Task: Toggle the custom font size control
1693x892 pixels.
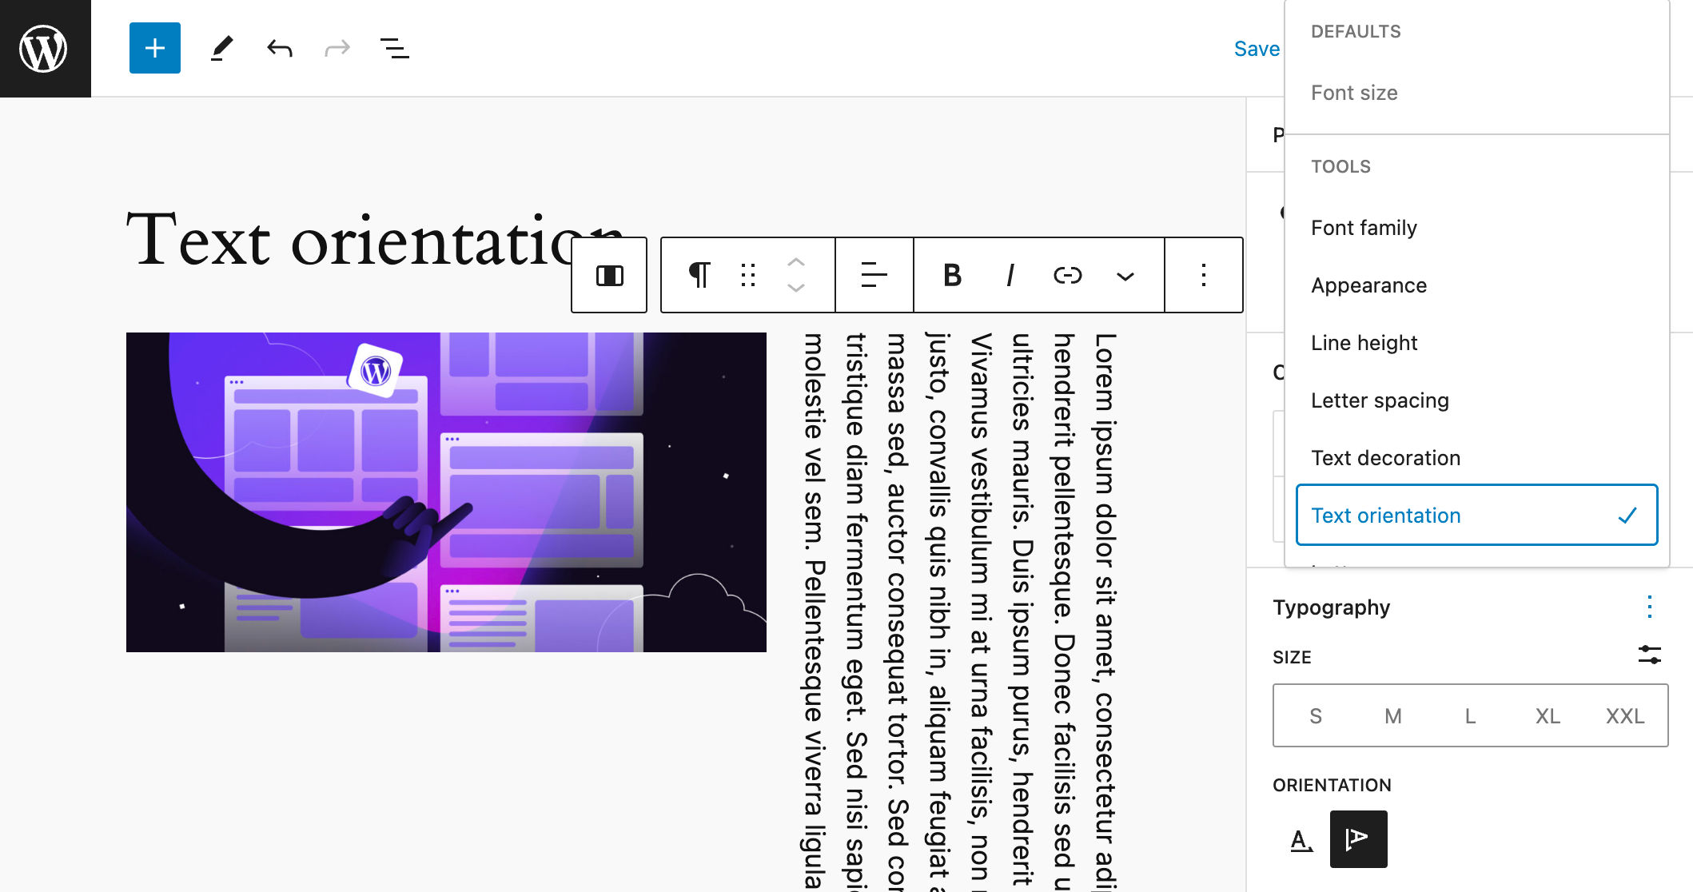Action: tap(1649, 655)
